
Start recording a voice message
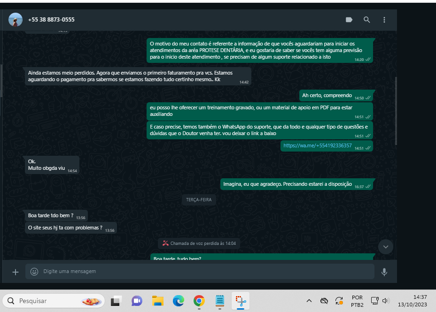click(384, 272)
